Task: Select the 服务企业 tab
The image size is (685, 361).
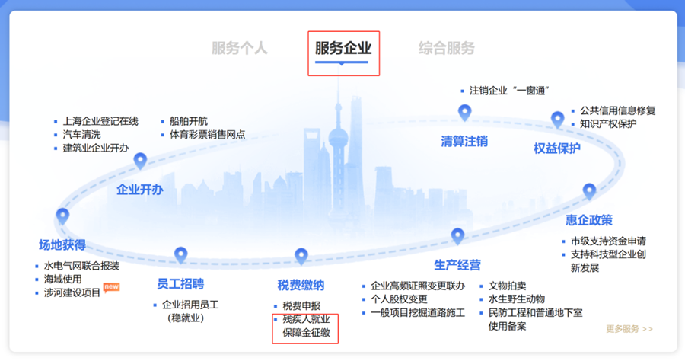Action: pyautogui.click(x=343, y=48)
